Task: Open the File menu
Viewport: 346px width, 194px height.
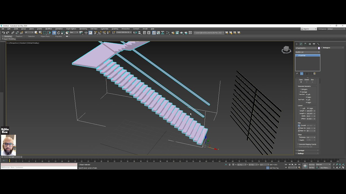Action: tap(3, 29)
